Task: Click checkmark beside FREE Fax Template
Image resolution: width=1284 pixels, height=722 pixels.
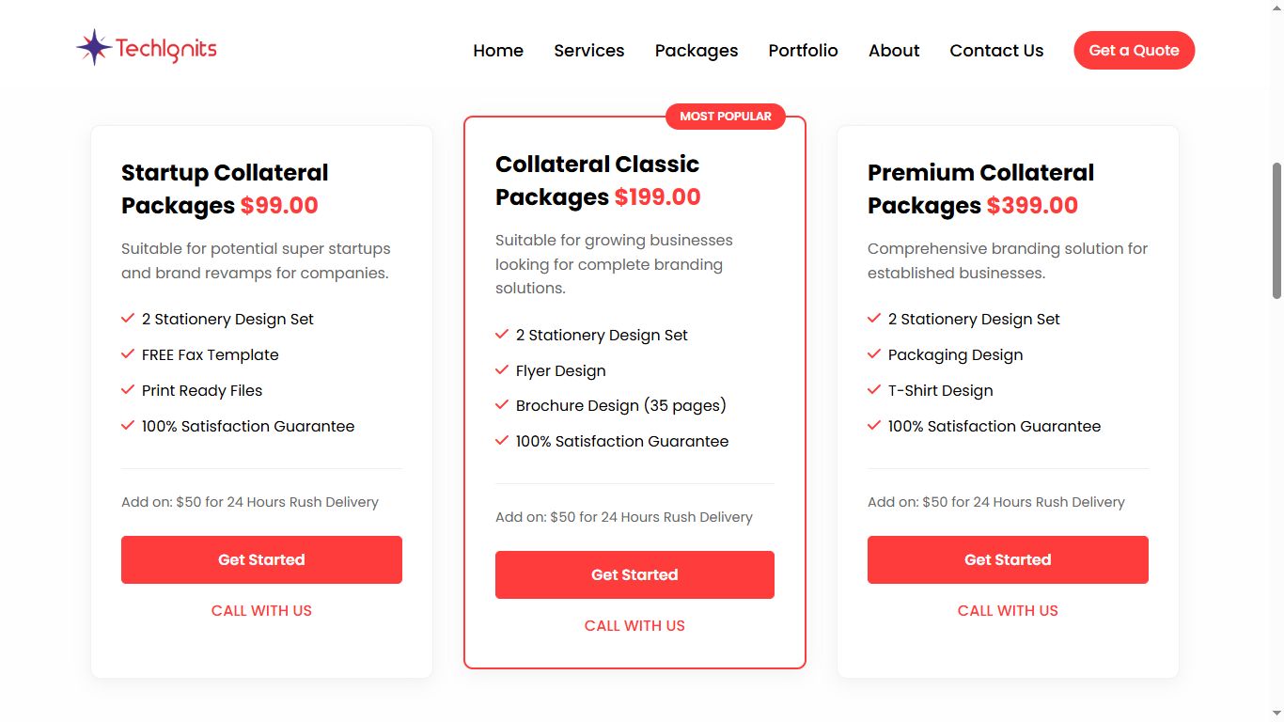Action: pyautogui.click(x=128, y=354)
